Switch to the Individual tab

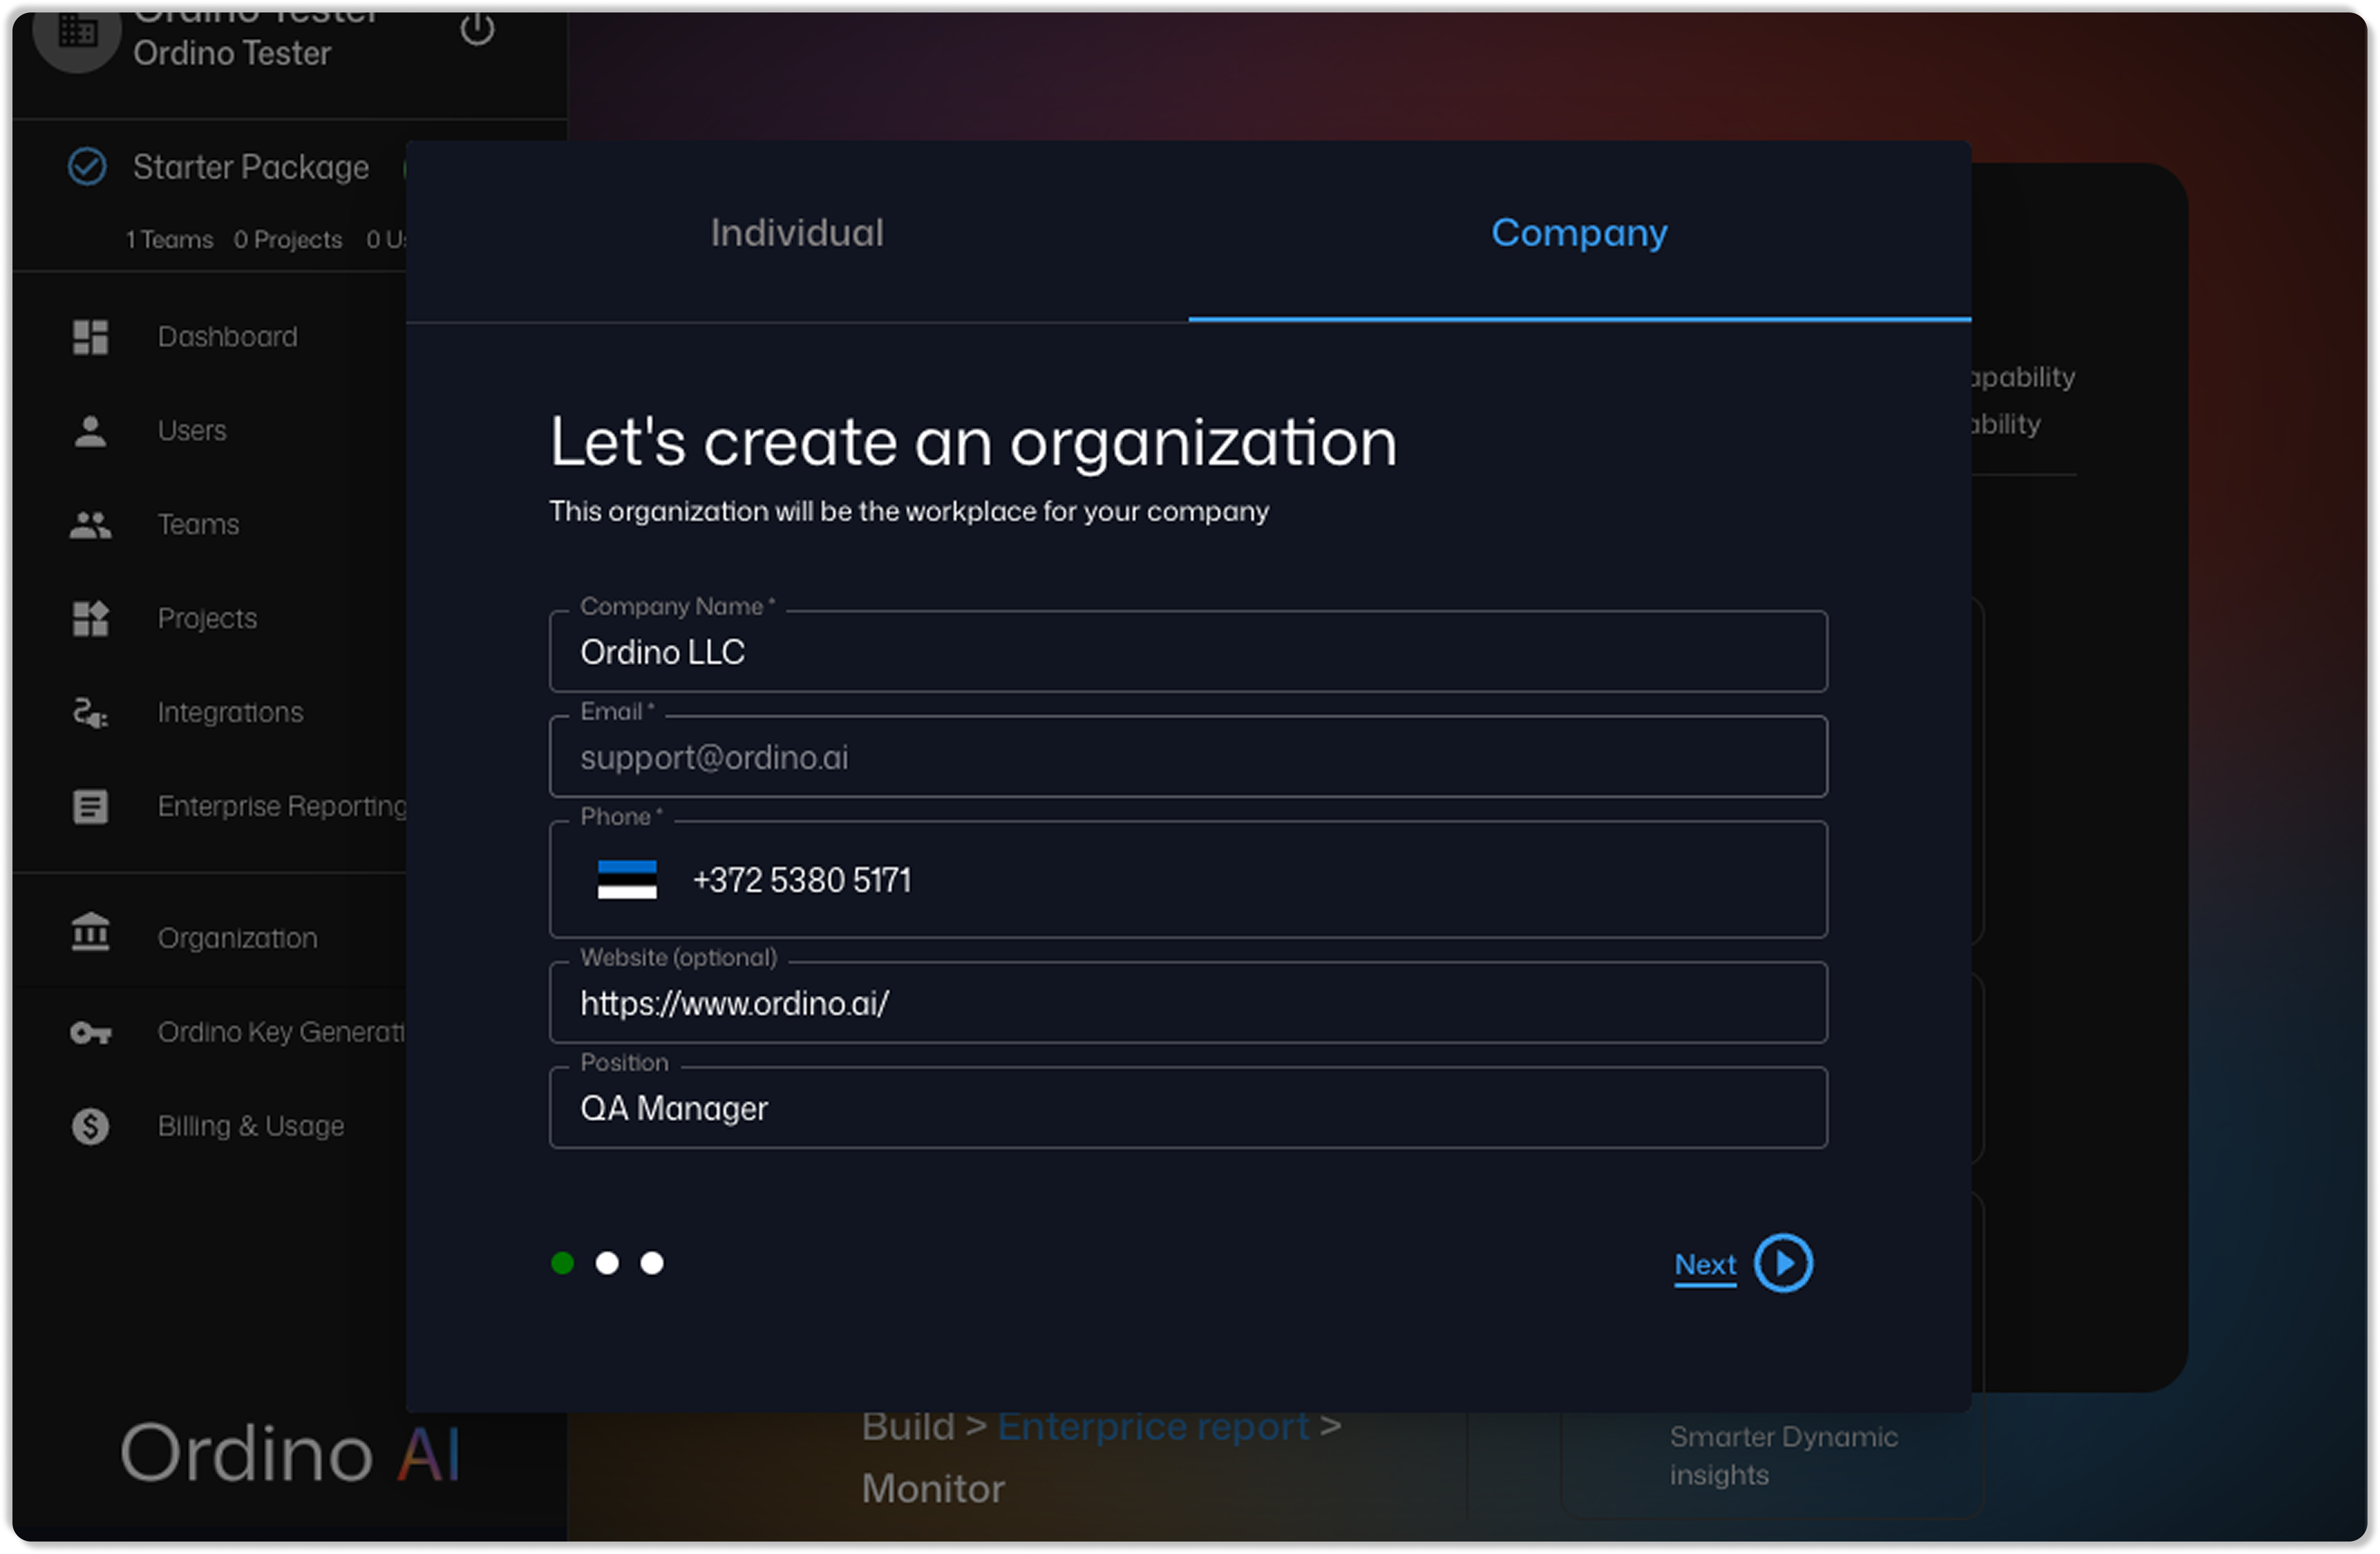click(797, 233)
